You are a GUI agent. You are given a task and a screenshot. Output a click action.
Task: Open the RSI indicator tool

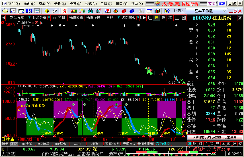[29, 11]
